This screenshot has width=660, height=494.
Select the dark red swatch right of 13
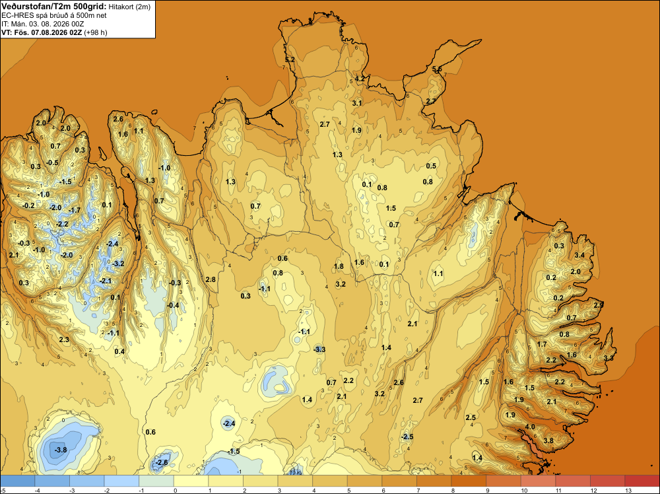pyautogui.click(x=642, y=481)
